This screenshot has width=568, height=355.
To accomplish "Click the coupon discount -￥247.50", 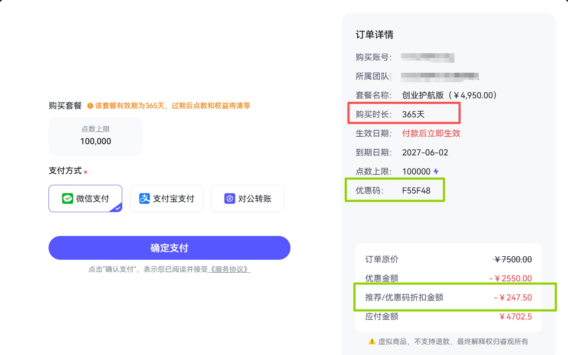I will [513, 297].
